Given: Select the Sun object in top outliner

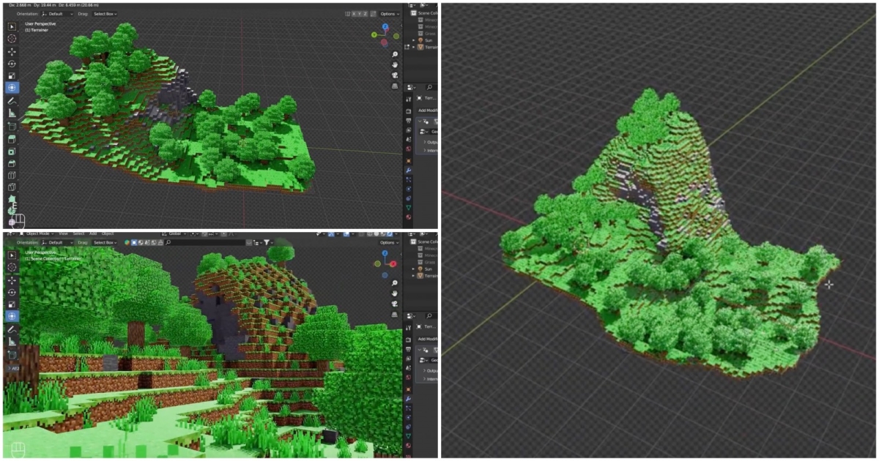Looking at the screenshot, I should (x=428, y=40).
